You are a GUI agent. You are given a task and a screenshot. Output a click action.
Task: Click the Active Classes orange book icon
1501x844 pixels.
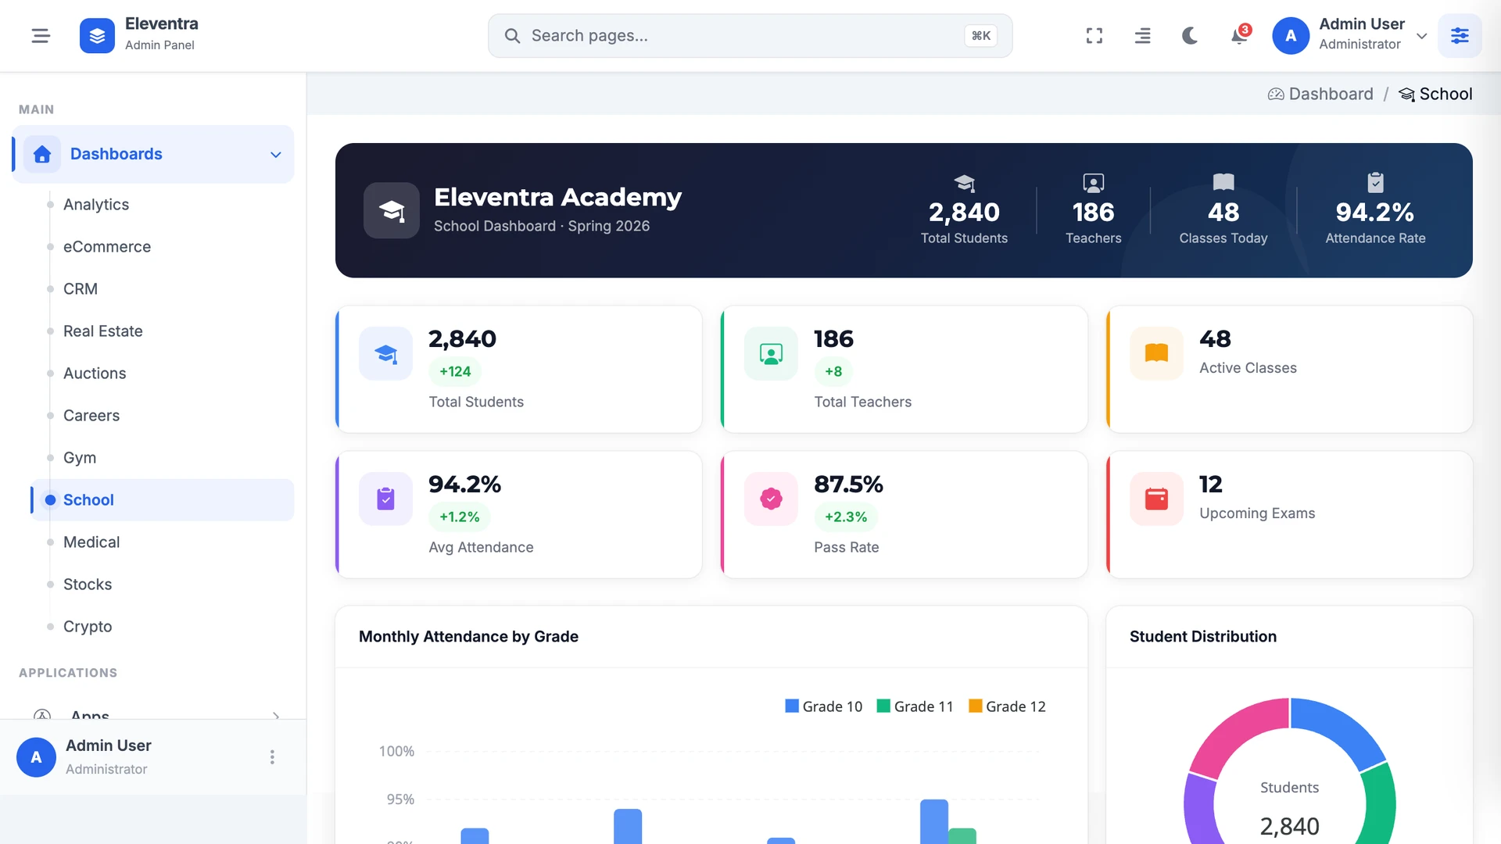pyautogui.click(x=1156, y=354)
